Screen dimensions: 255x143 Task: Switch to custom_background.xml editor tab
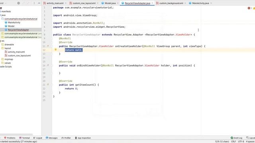[x=171, y=3]
